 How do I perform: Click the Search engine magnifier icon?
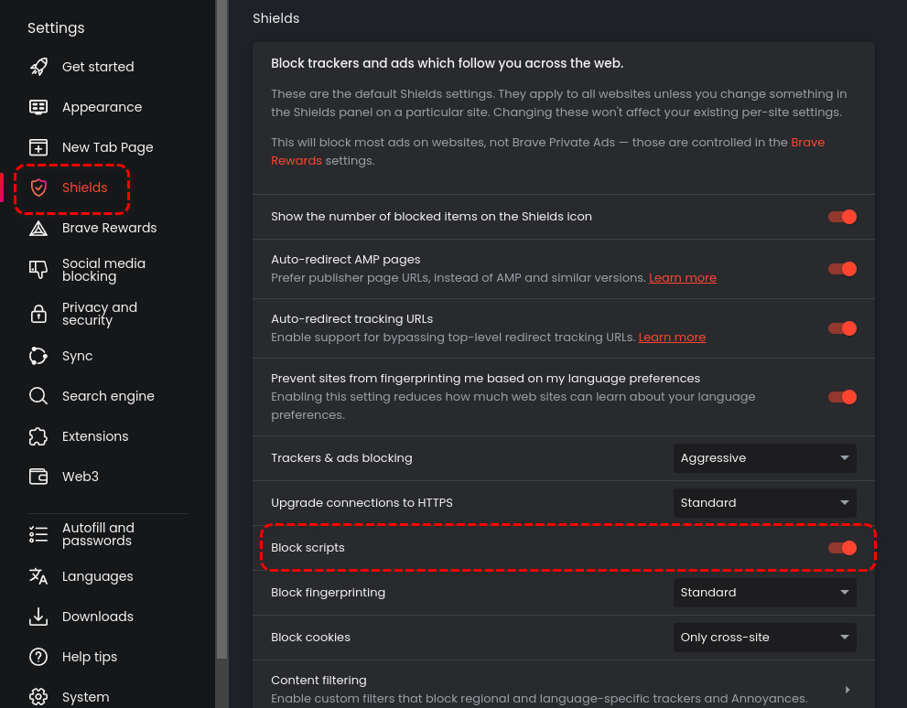pos(38,396)
